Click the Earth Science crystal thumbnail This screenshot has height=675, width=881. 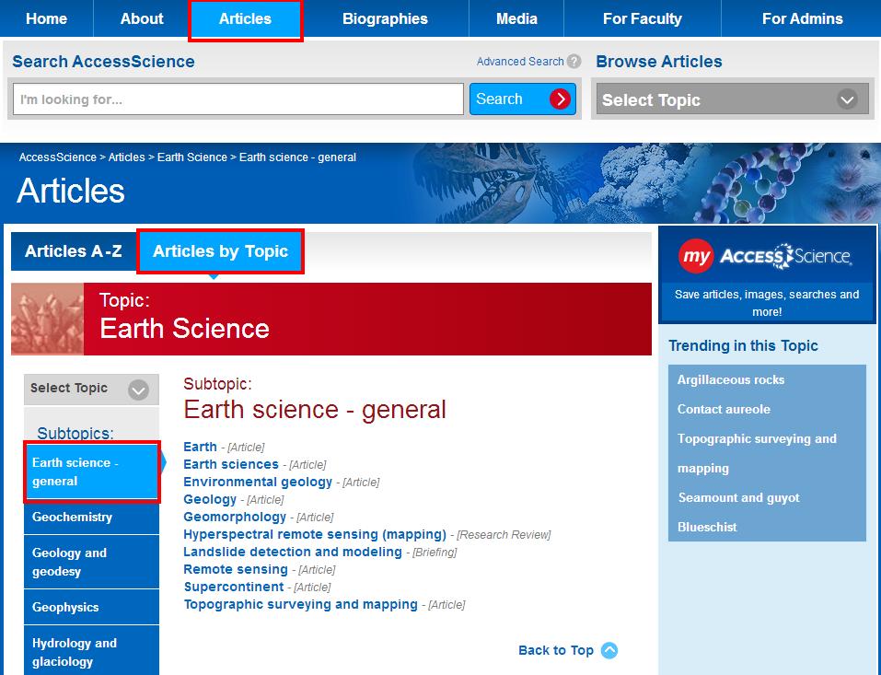pyautogui.click(x=47, y=319)
